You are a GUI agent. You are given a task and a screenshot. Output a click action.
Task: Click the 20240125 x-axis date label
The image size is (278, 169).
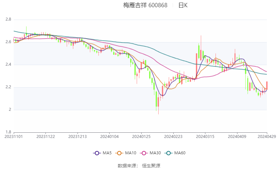pos(141,137)
